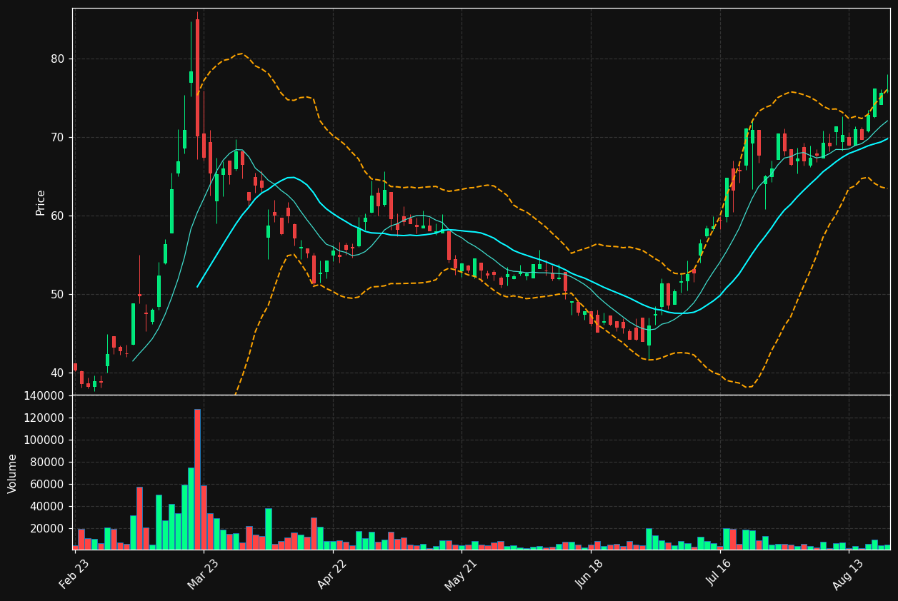
Task: Click the 20000 volume tick label
Action: (x=47, y=528)
